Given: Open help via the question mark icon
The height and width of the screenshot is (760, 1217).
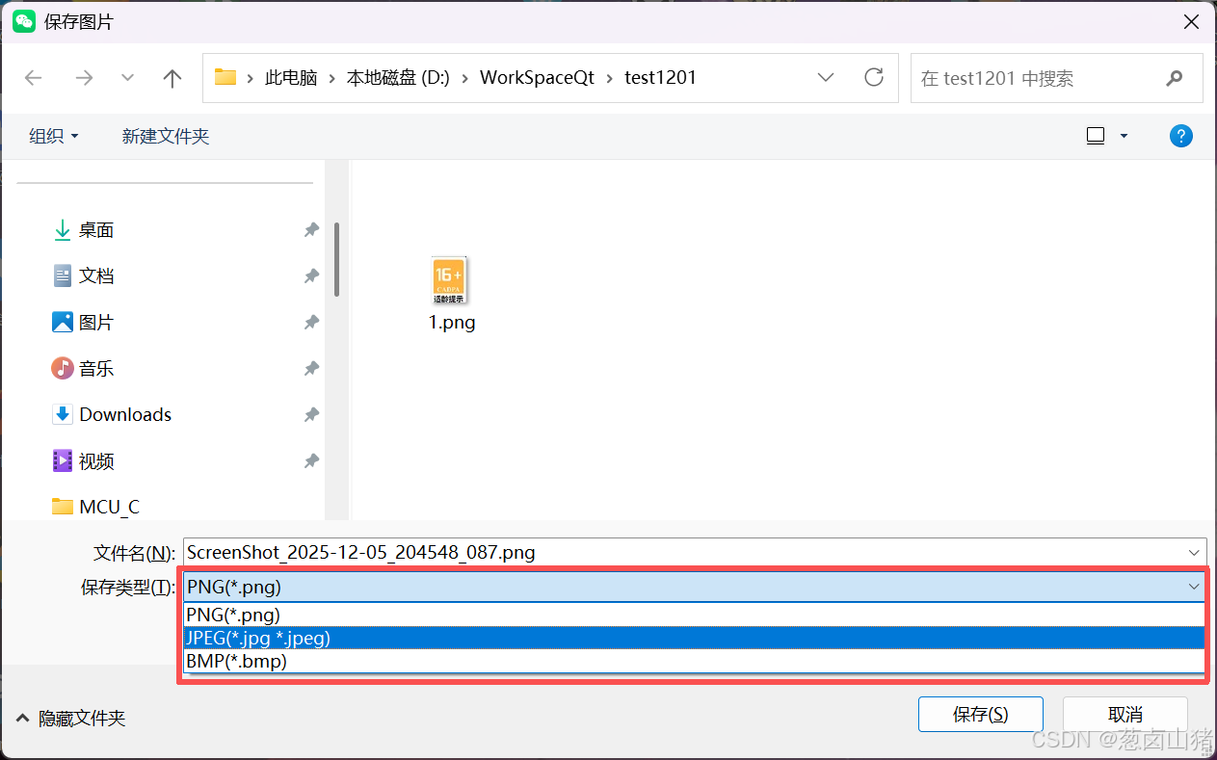Looking at the screenshot, I should click(x=1181, y=135).
